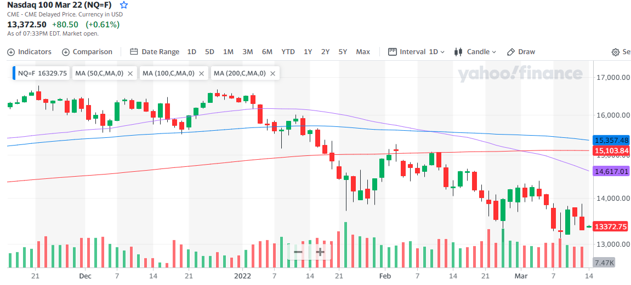Select the 6M time range
The image size is (631, 285).
pos(267,52)
